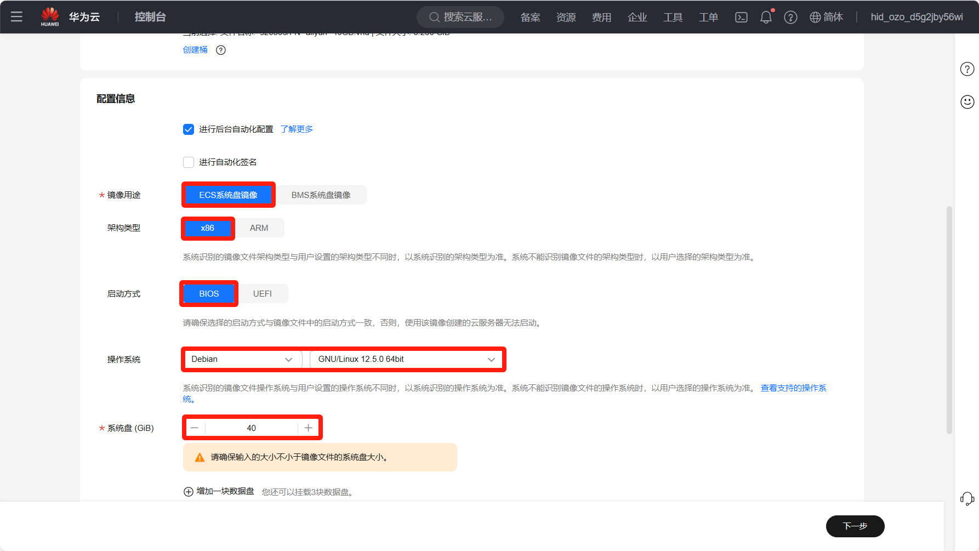
Task: Open the notifications bell
Action: coord(766,17)
